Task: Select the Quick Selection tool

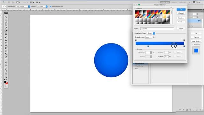Action: [6, 25]
